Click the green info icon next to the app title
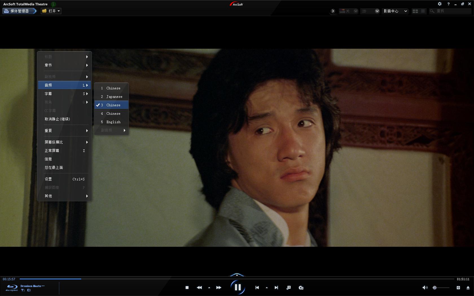Screen dimensions: 474x296 (53, 4)
